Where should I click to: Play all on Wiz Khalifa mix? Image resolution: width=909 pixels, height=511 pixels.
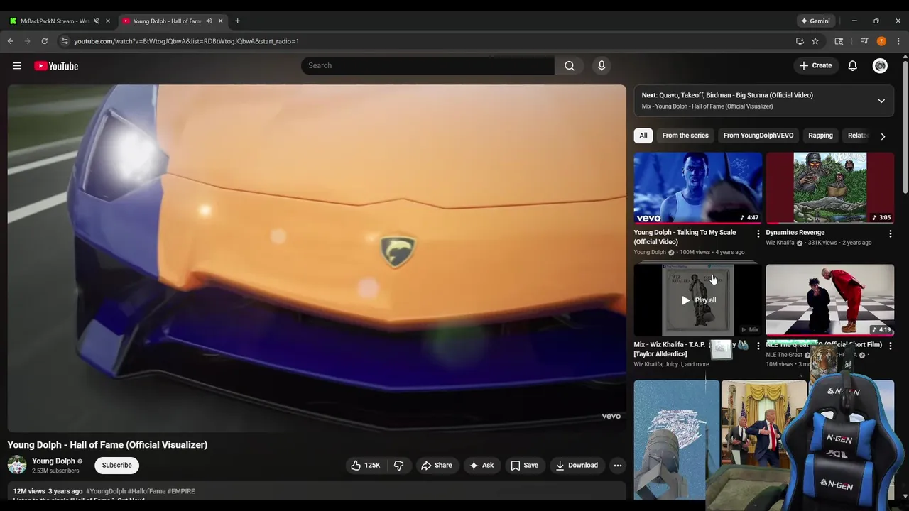pyautogui.click(x=698, y=300)
